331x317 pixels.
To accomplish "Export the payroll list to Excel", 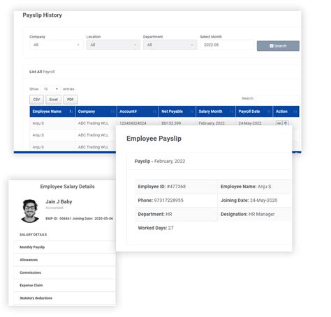I will (x=53, y=100).
